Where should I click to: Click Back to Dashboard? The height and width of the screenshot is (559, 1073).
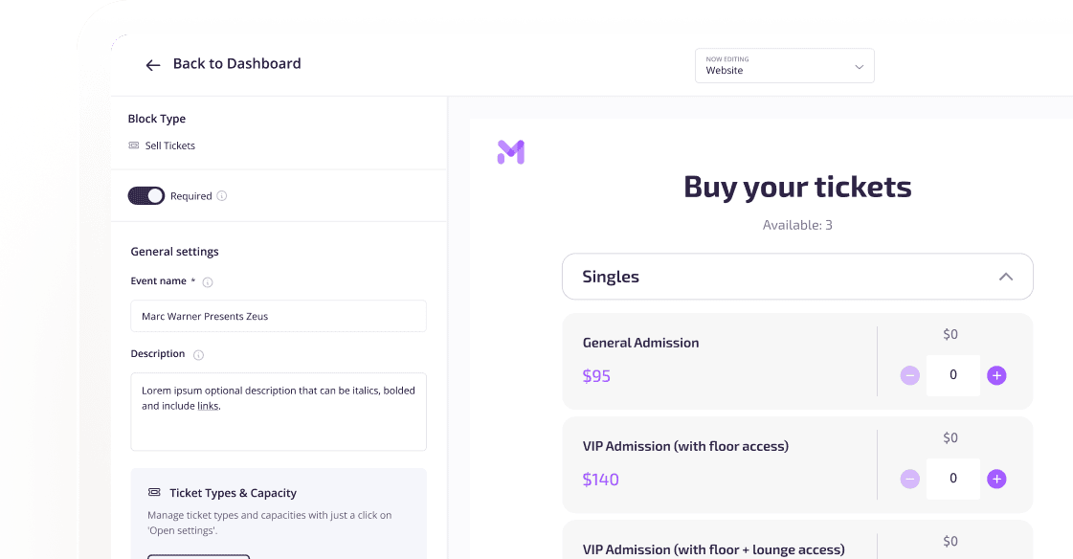[x=236, y=63]
